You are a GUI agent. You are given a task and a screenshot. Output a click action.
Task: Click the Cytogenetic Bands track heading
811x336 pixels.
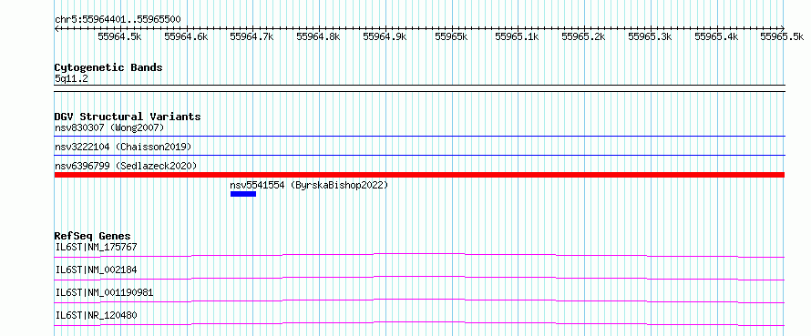click(108, 67)
